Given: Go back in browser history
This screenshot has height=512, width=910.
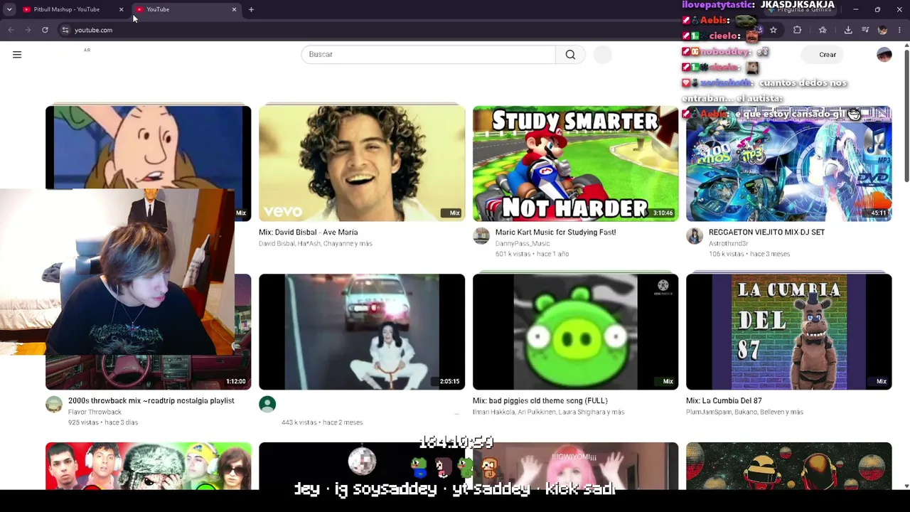Looking at the screenshot, I should tap(11, 30).
